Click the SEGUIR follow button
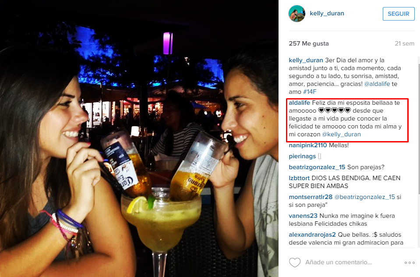 pyautogui.click(x=399, y=14)
